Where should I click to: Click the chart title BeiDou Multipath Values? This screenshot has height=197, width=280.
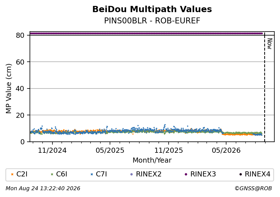tap(152, 9)
